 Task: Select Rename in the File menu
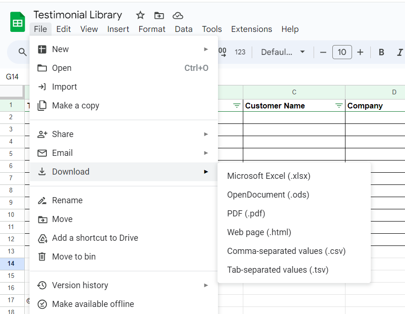[x=124, y=200]
